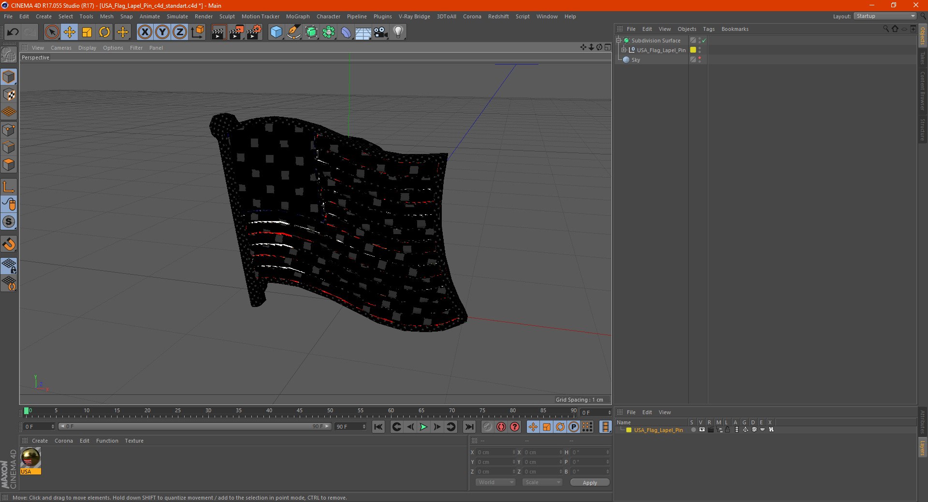Open the MoGraph menu

[297, 16]
